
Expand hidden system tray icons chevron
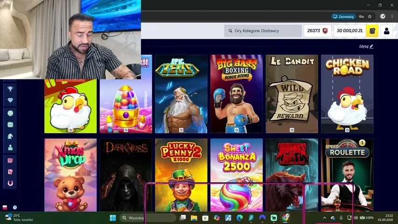(324, 217)
